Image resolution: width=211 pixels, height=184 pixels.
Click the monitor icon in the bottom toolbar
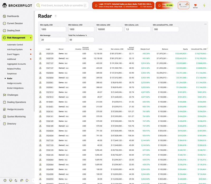[x=11, y=180]
